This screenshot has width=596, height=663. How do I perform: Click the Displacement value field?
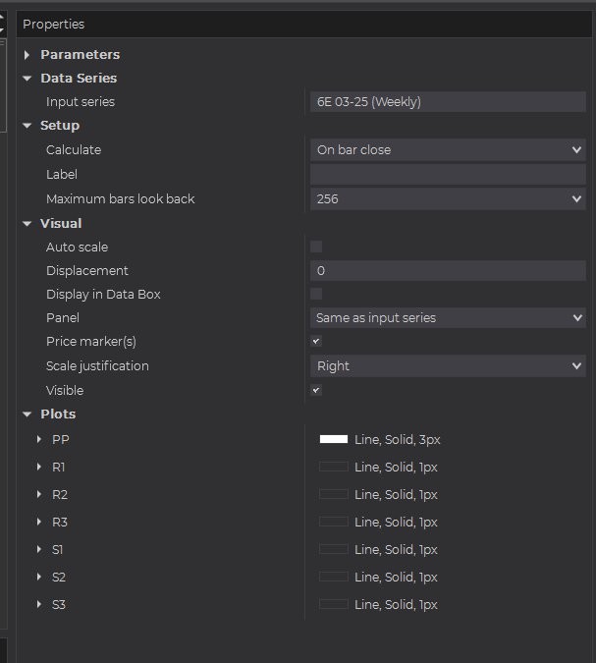[448, 270]
